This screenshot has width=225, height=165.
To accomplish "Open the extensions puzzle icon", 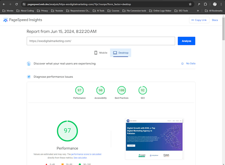I will coord(205,4).
